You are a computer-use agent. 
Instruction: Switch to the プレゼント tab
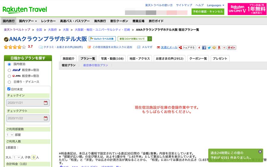tap(220, 58)
